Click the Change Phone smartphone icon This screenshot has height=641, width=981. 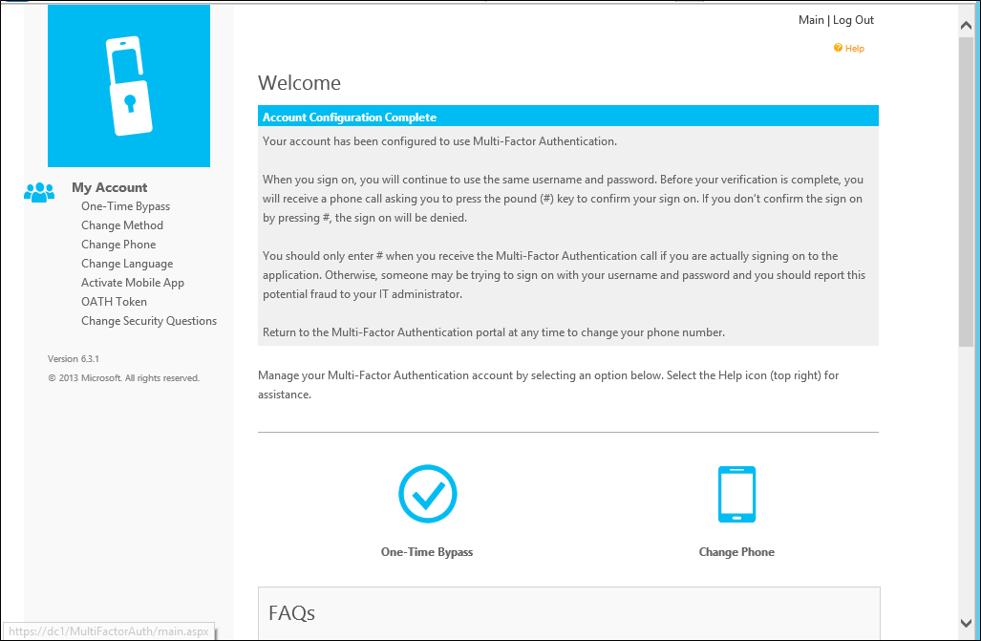point(736,494)
